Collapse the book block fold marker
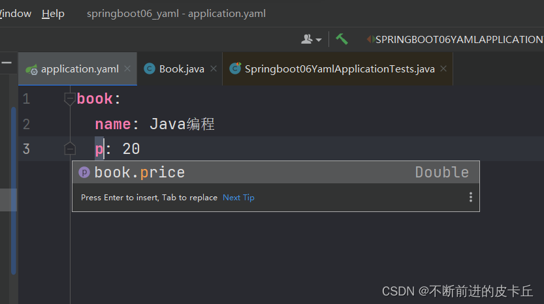This screenshot has height=304, width=544. point(69,99)
